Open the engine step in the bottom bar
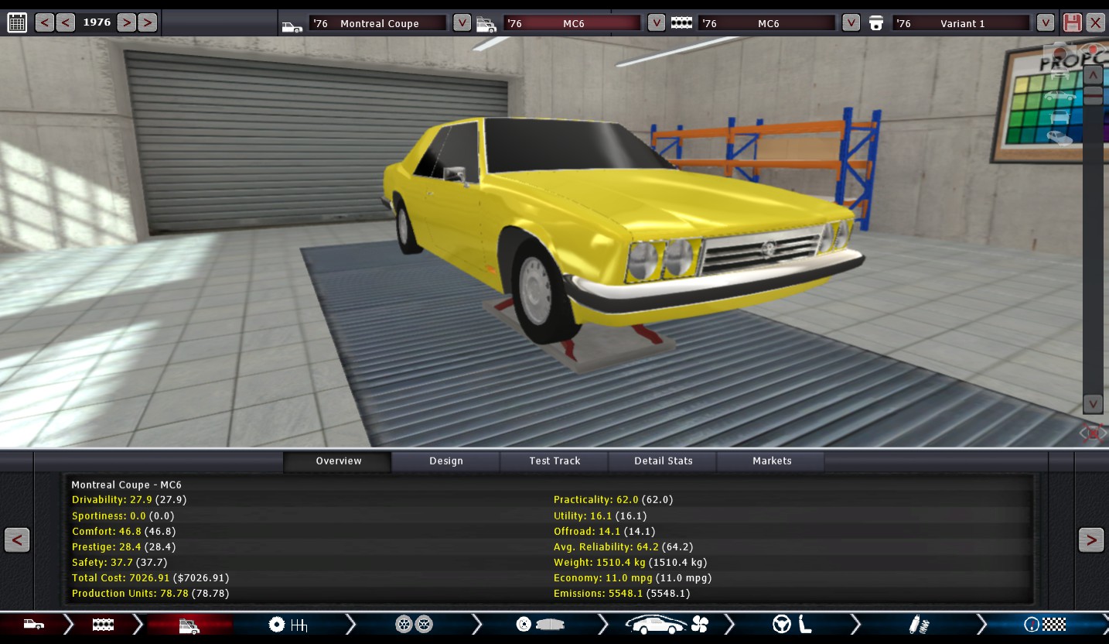The width and height of the screenshot is (1109, 644). click(x=103, y=625)
